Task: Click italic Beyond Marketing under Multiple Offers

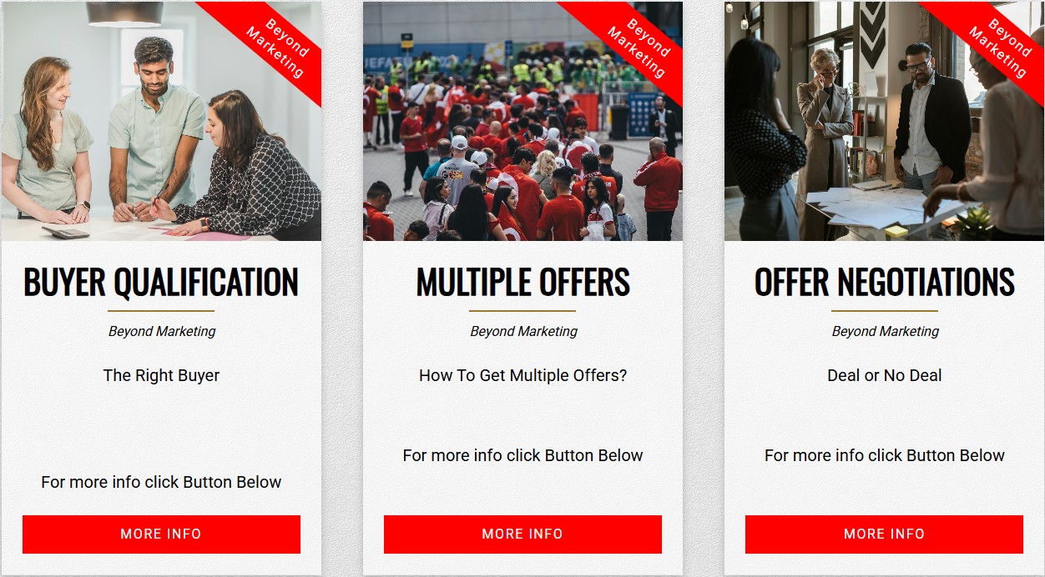Action: (x=523, y=331)
